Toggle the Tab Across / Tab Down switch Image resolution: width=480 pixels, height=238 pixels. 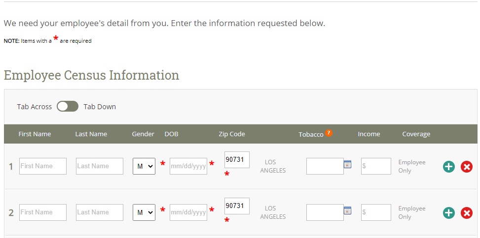click(68, 106)
